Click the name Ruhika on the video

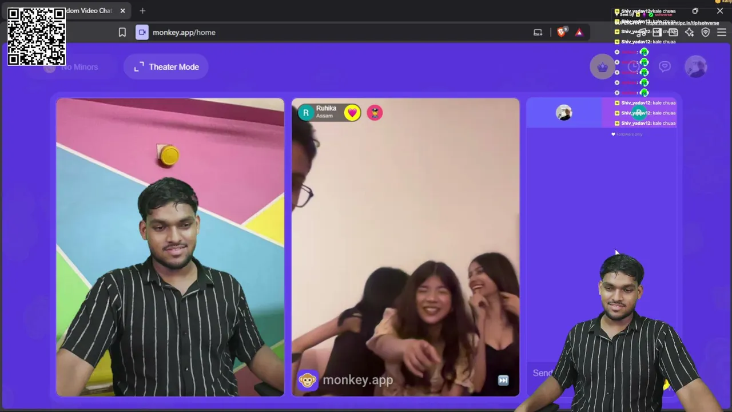pyautogui.click(x=326, y=108)
